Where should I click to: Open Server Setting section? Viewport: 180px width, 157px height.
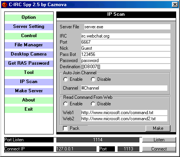[x=29, y=27]
